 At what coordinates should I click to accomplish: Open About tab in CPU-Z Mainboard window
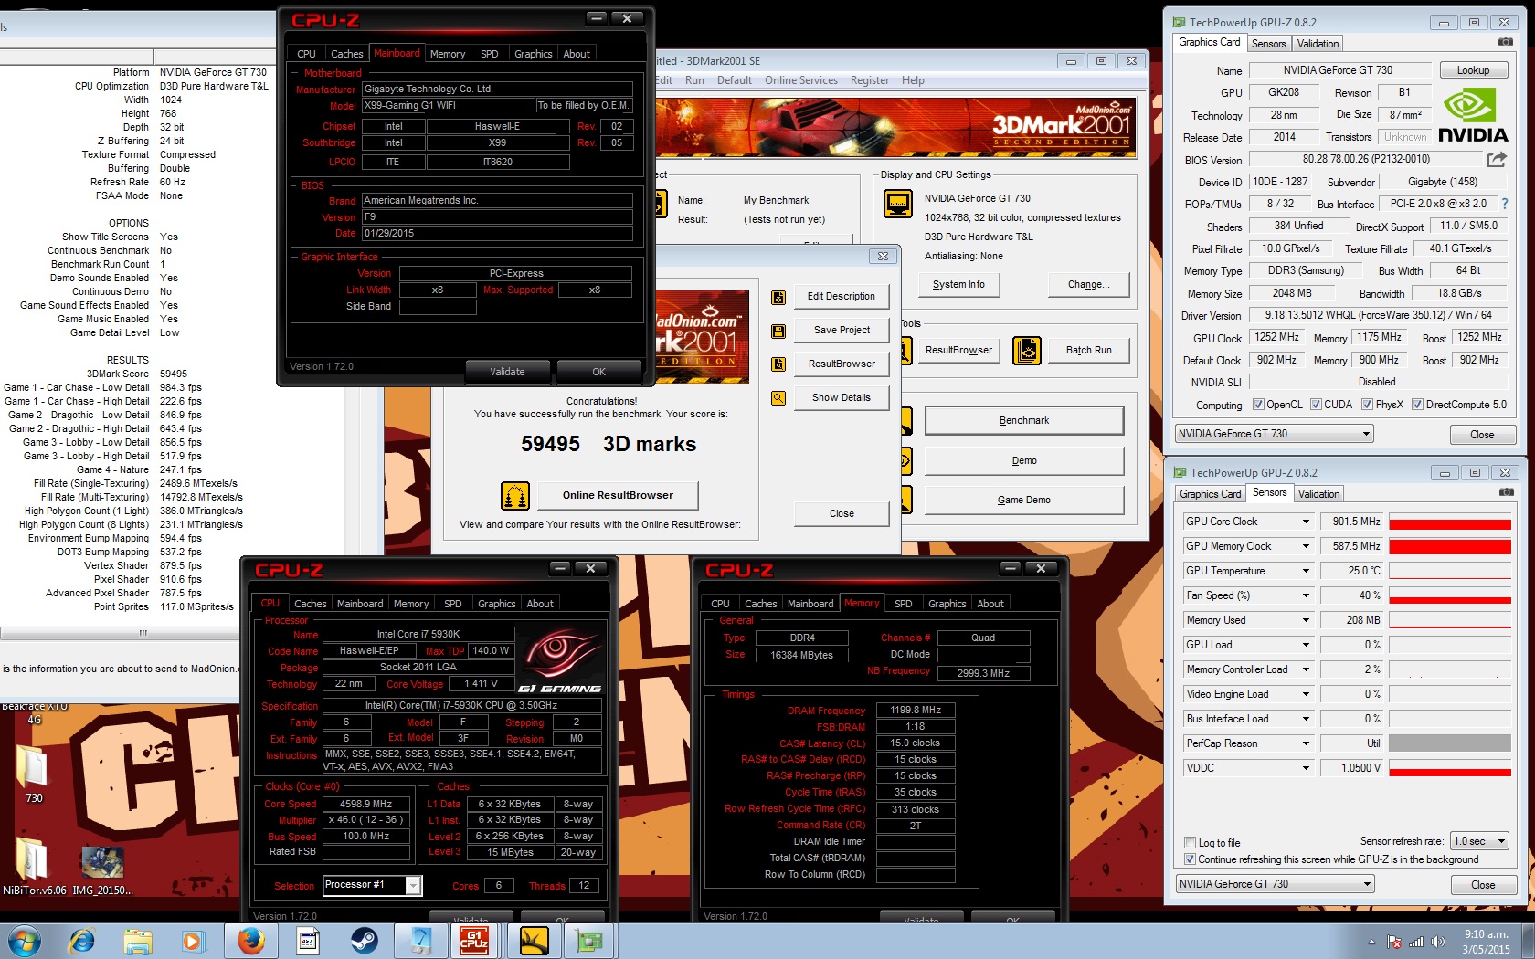577,54
